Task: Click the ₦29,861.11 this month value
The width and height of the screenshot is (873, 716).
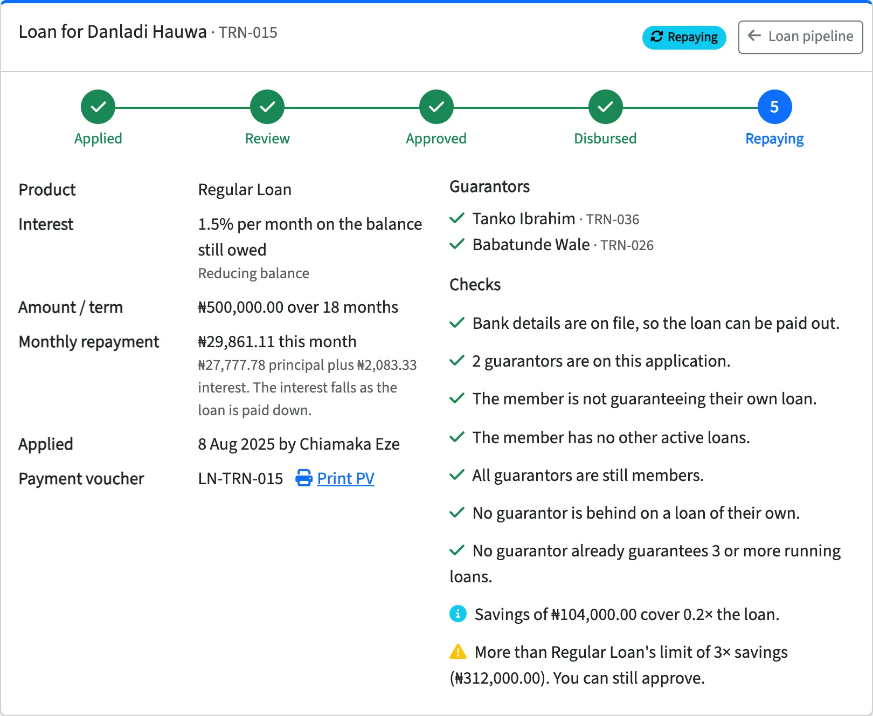Action: point(277,341)
